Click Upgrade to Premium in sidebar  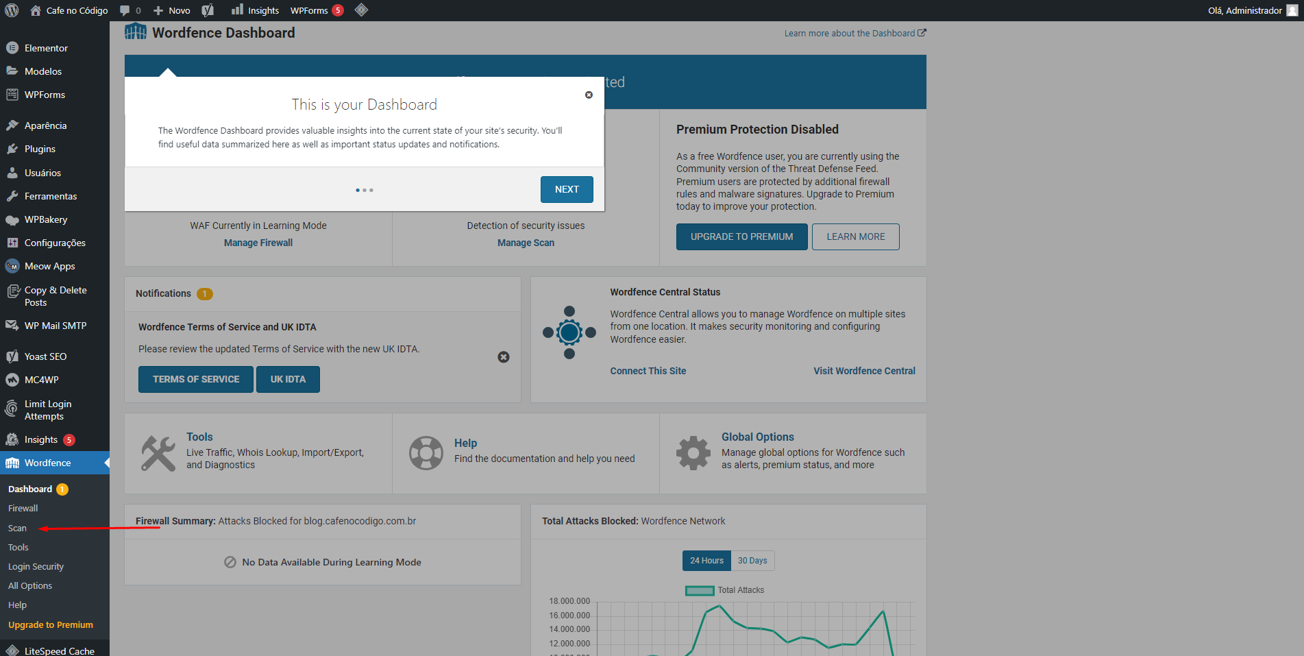(x=51, y=624)
